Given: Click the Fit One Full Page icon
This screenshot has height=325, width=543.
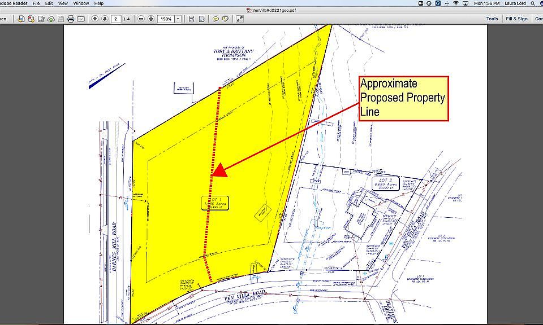Looking at the screenshot, I should [201, 19].
